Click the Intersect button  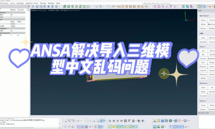pos(203,74)
